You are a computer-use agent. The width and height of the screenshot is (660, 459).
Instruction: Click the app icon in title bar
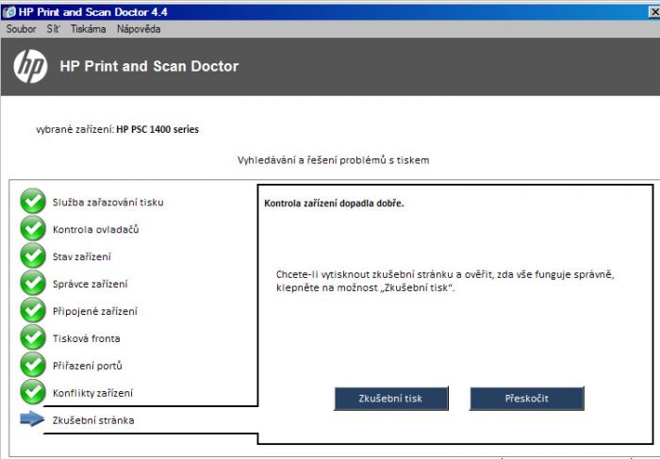tap(8, 12)
